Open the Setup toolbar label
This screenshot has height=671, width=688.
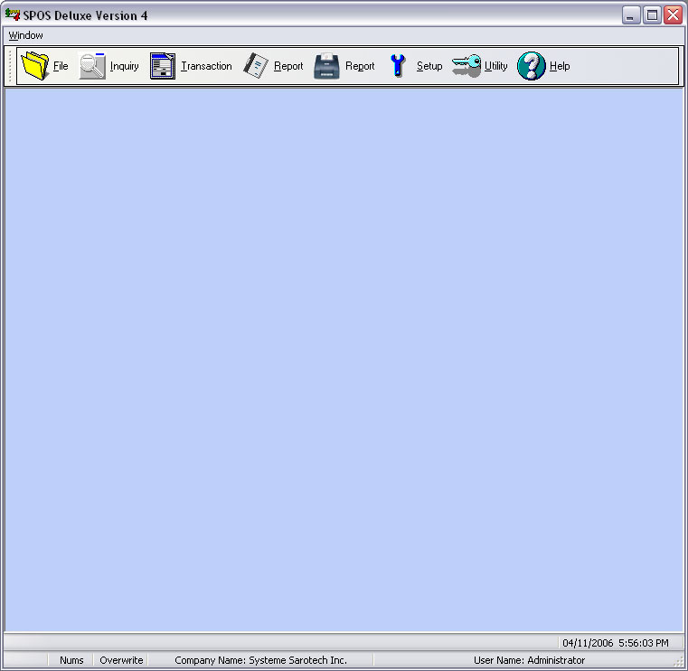(x=429, y=66)
